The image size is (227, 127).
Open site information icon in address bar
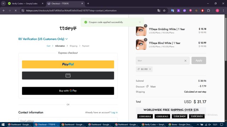pos(23,11)
